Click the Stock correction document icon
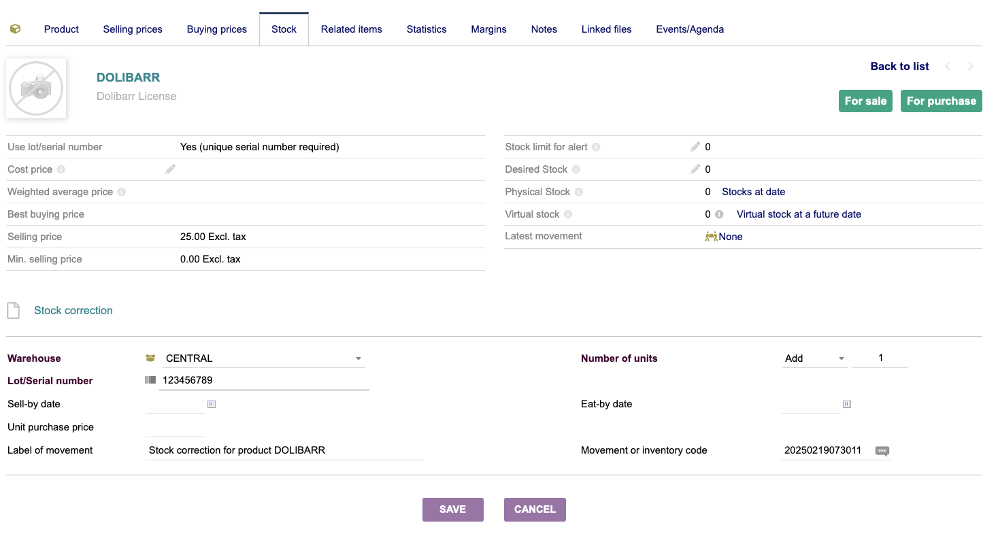 (x=13, y=311)
